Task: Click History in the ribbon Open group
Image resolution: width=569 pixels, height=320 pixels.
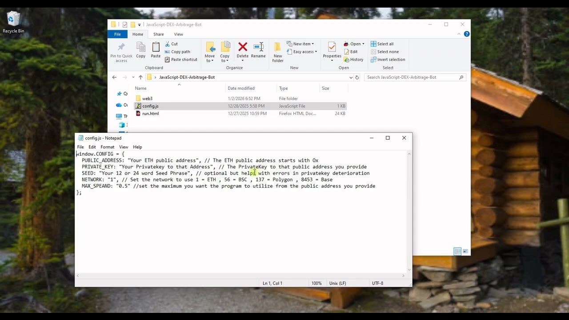Action: pyautogui.click(x=353, y=60)
